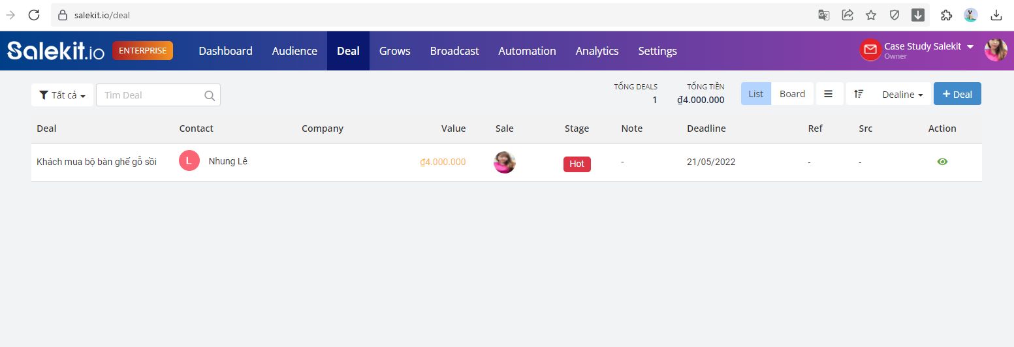Click the red mail icon by Case Study Salekit
The width and height of the screenshot is (1014, 347).
[x=870, y=50]
